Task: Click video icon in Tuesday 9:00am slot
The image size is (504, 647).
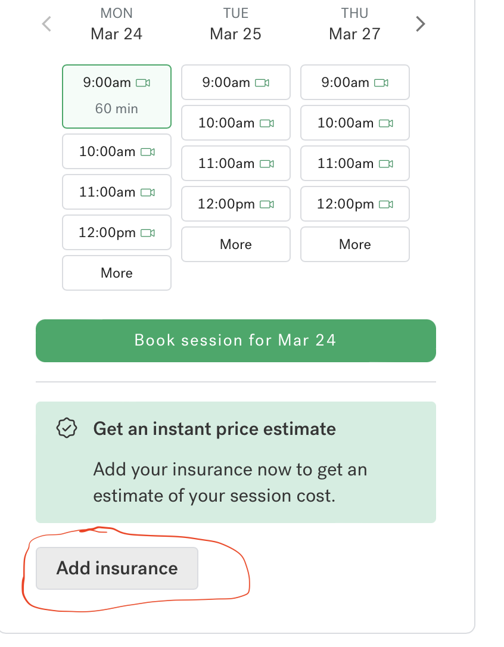Action: [262, 83]
